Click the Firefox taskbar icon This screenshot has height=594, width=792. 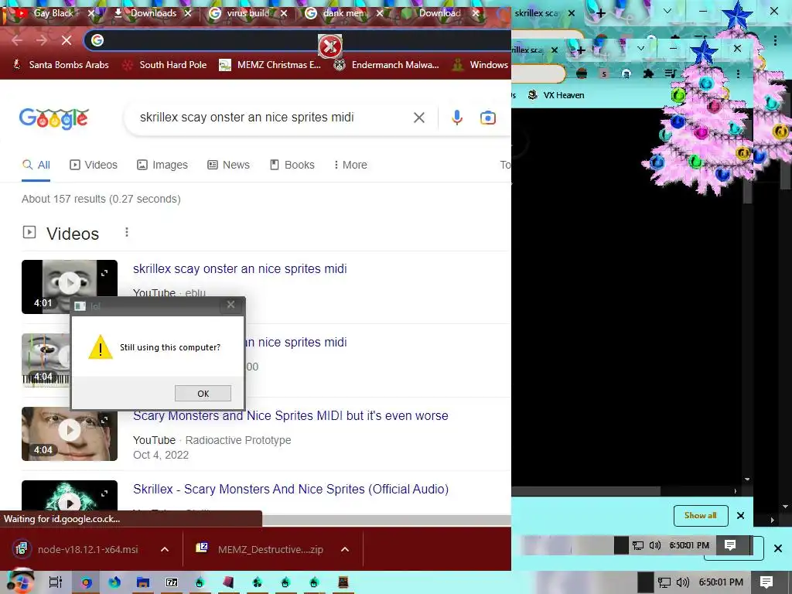[114, 582]
